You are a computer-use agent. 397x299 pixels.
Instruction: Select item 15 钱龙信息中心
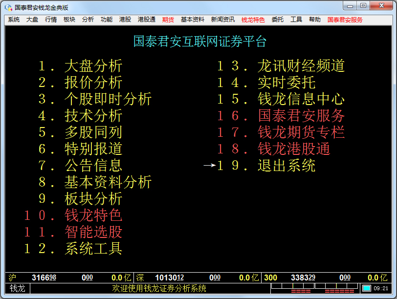281,99
